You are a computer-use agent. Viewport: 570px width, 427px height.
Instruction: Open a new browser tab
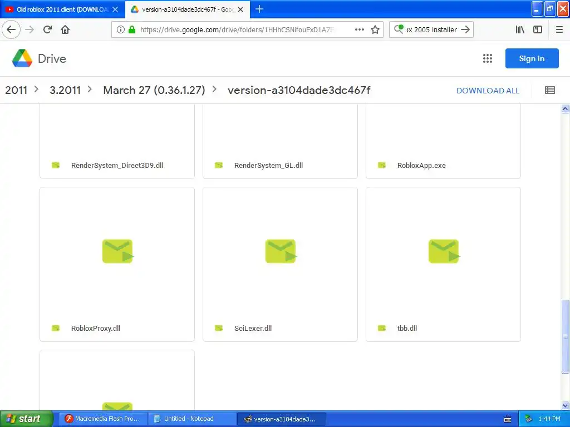click(x=259, y=9)
